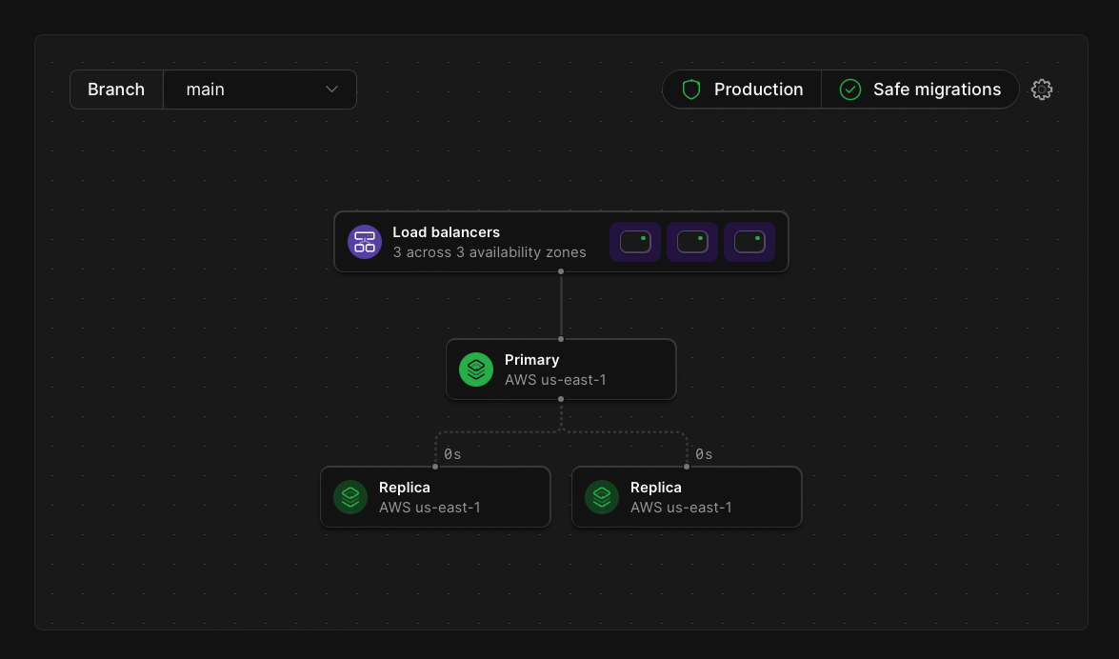Open the cluster settings gear
The width and height of the screenshot is (1119, 659).
(x=1042, y=89)
